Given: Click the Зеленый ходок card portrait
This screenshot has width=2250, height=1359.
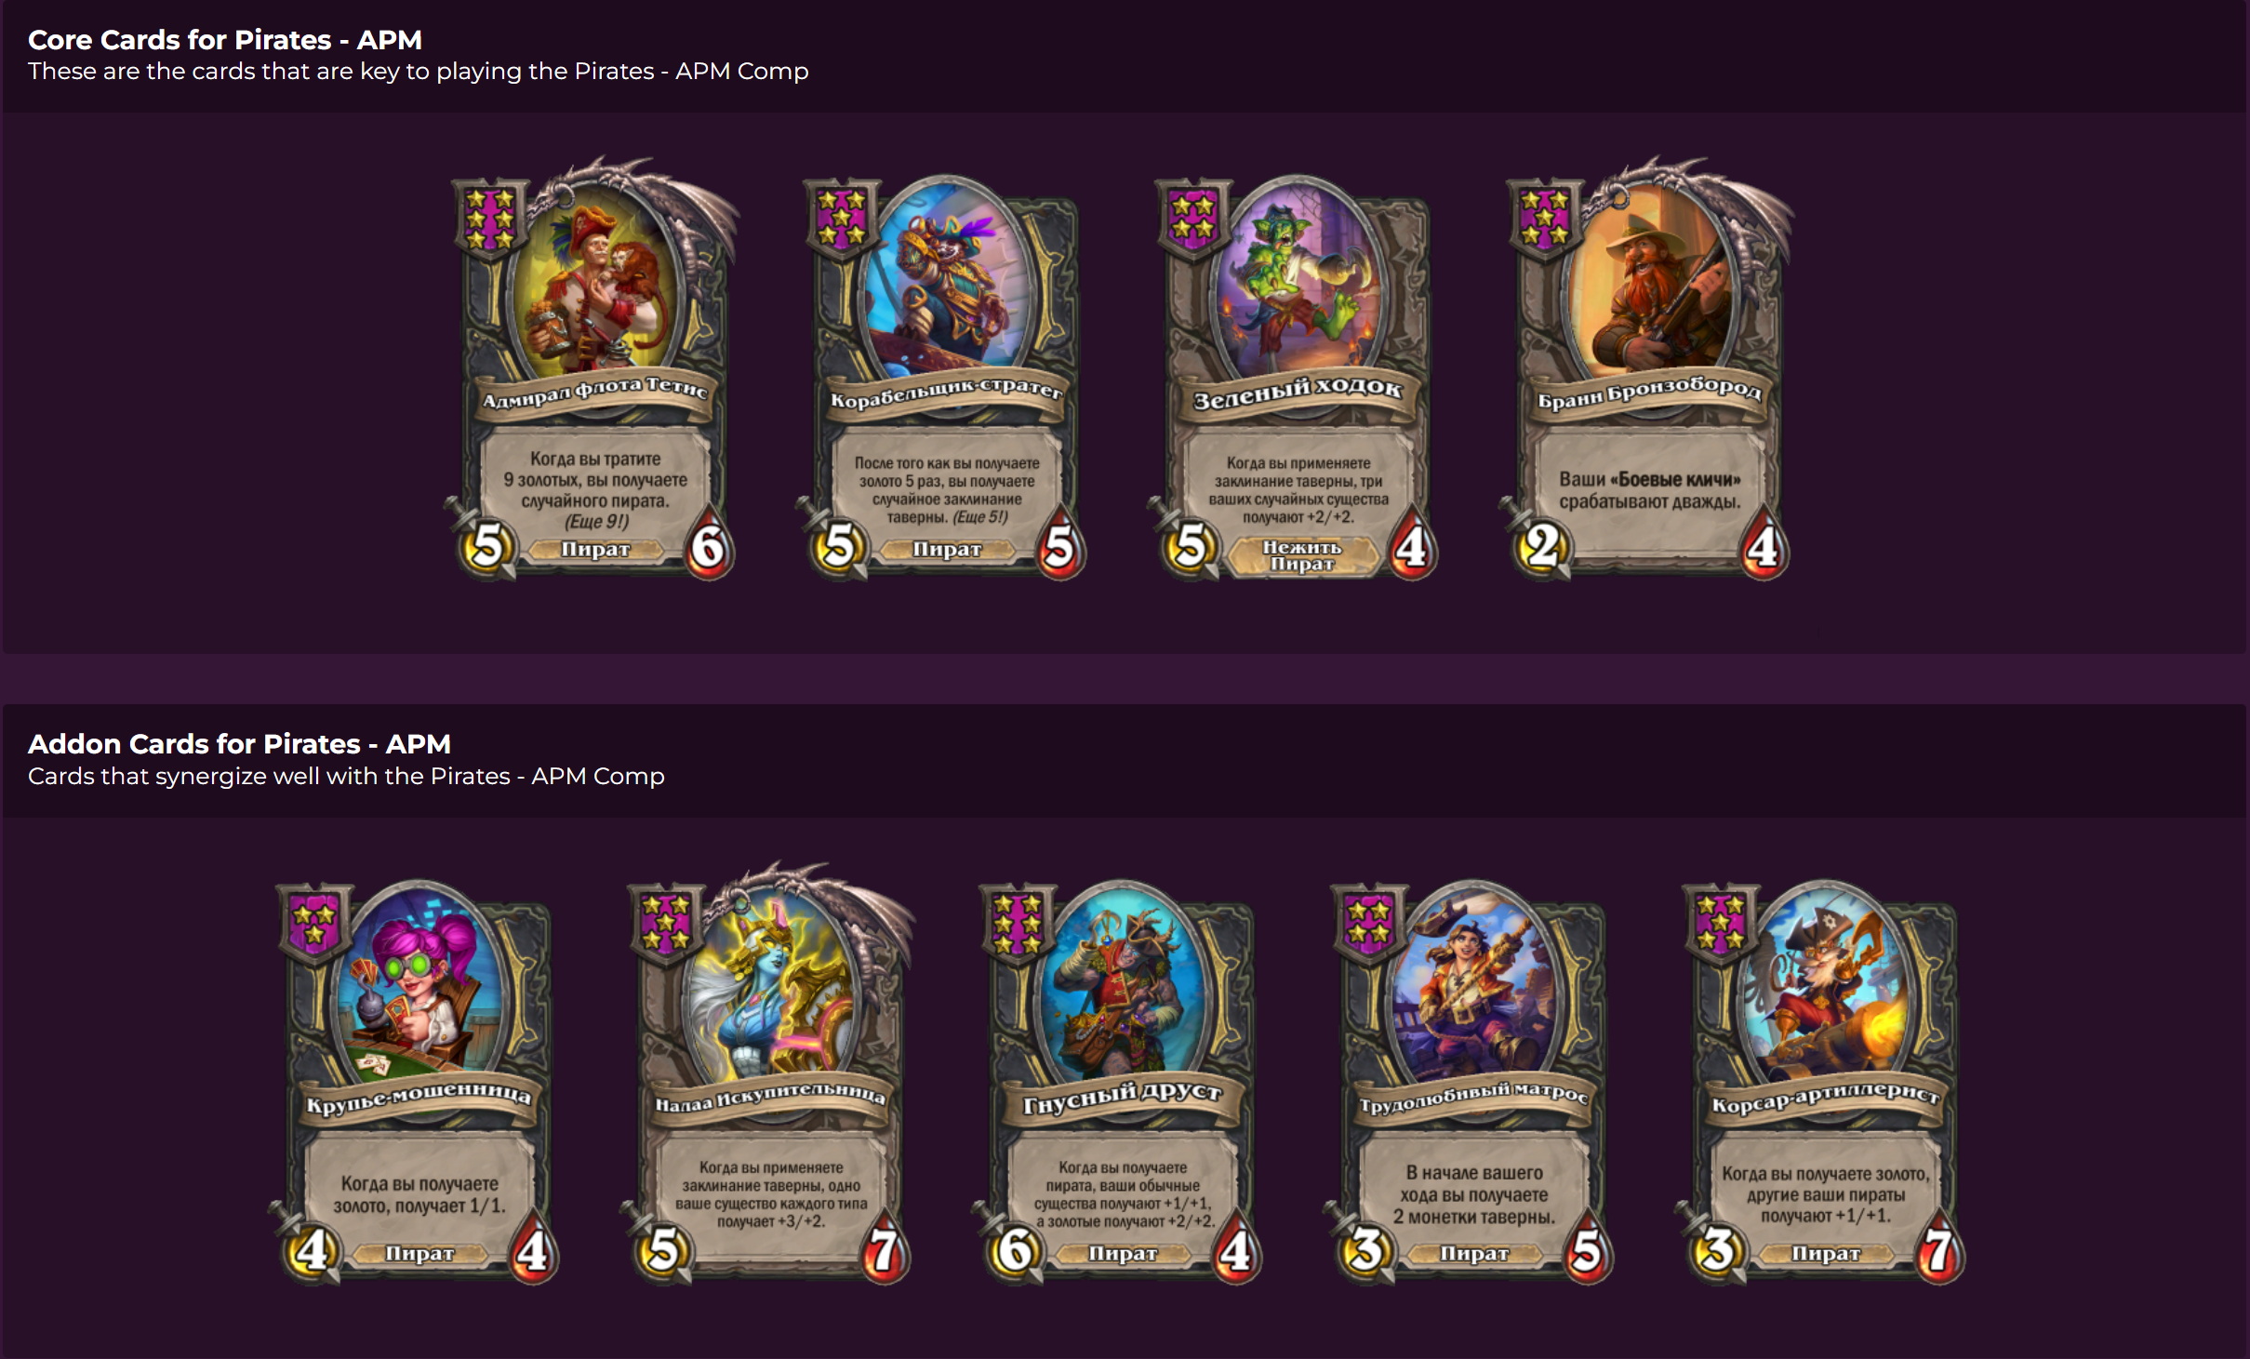Looking at the screenshot, I should pos(1299,279).
